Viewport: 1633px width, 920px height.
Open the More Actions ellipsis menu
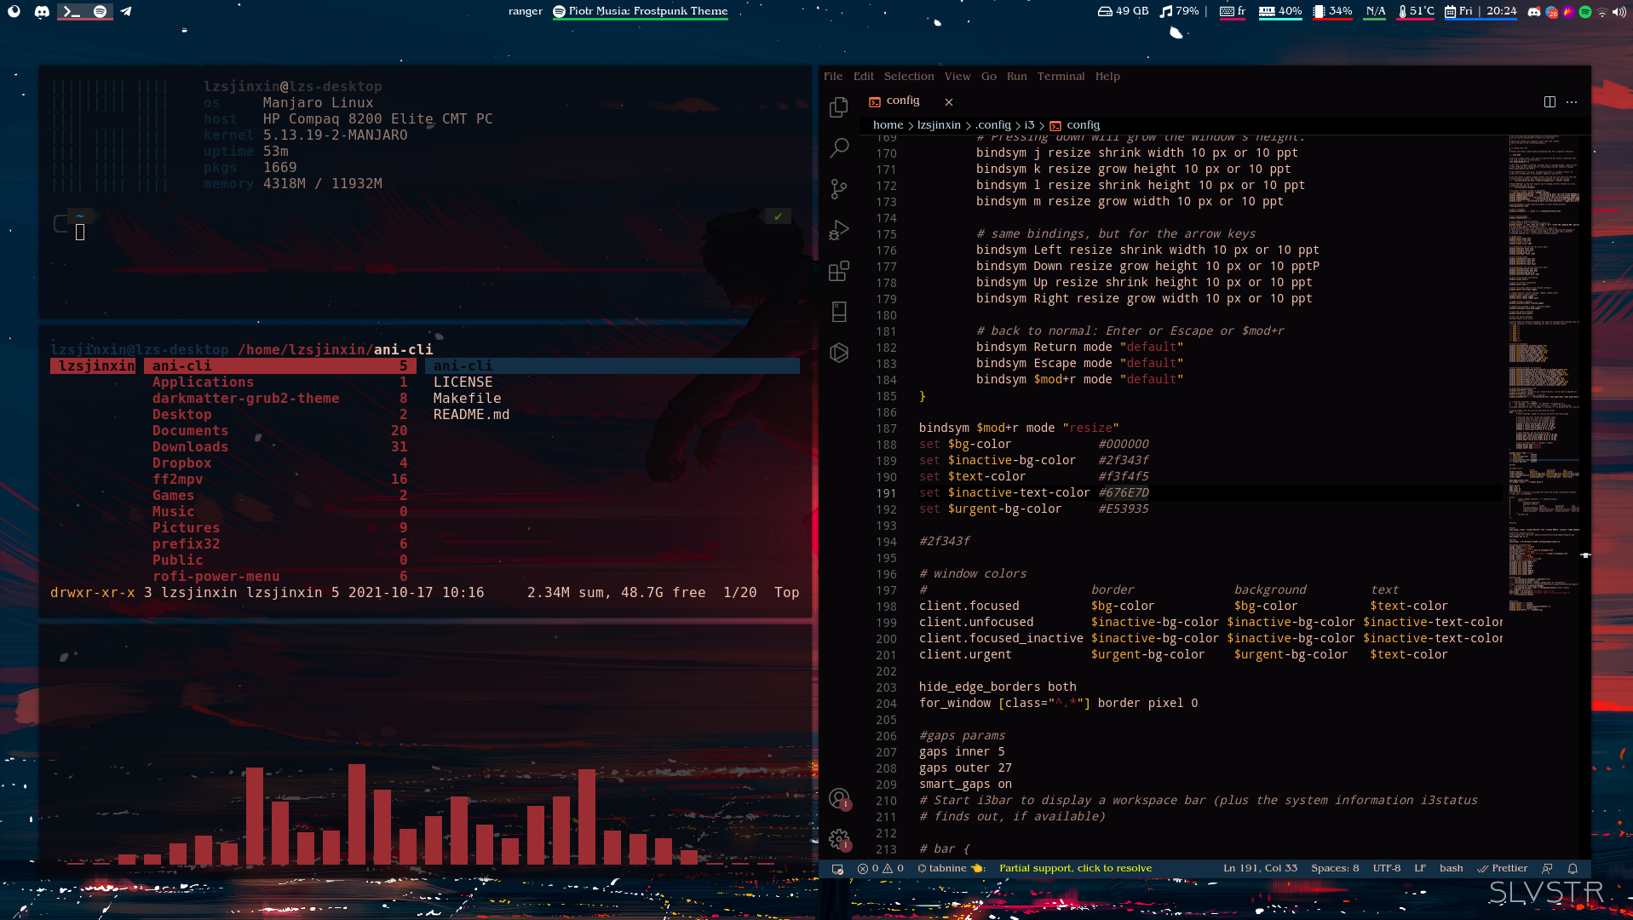[1572, 101]
